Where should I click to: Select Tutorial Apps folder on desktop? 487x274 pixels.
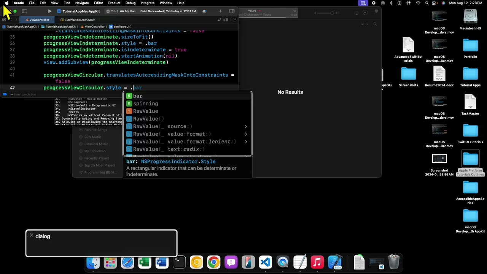tap(470, 76)
